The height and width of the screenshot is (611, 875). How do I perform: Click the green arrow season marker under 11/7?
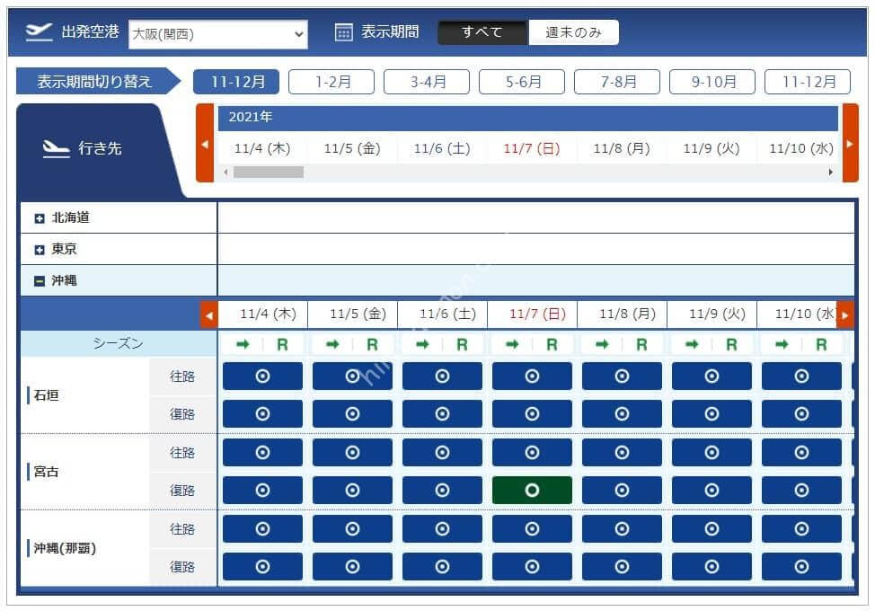(x=512, y=345)
